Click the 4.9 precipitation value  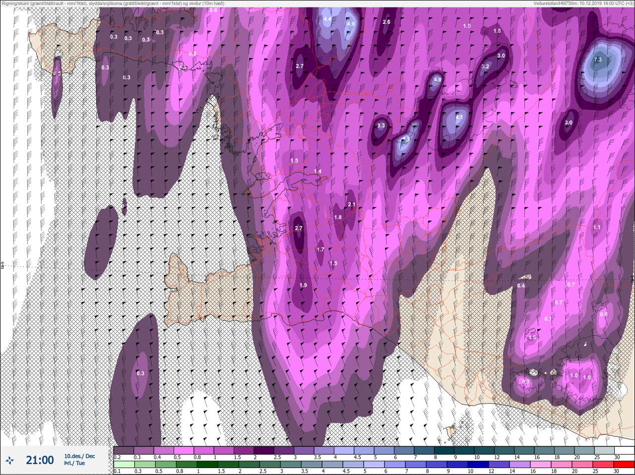coord(351,24)
